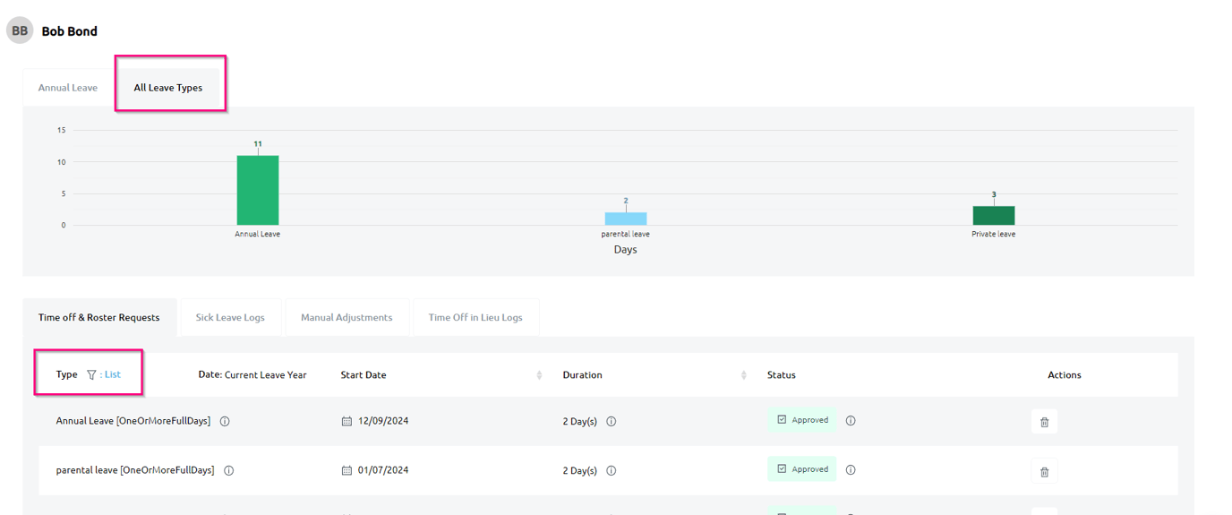This screenshot has width=1232, height=515.
Task: Click the info icon beside Annual Leave type
Action: (x=225, y=421)
